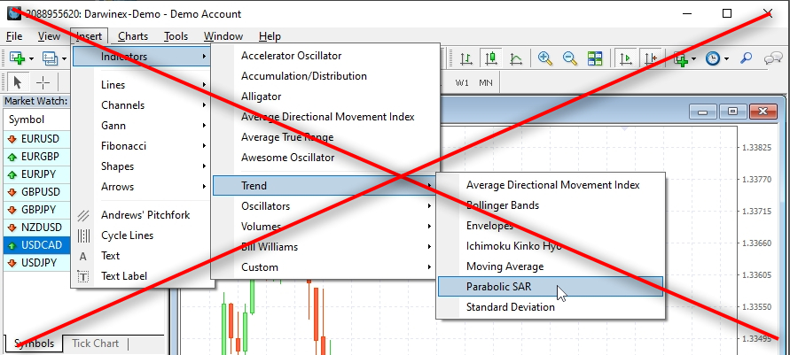Choose Envelopes in Trend submenu
790x355 pixels.
(x=551, y=226)
